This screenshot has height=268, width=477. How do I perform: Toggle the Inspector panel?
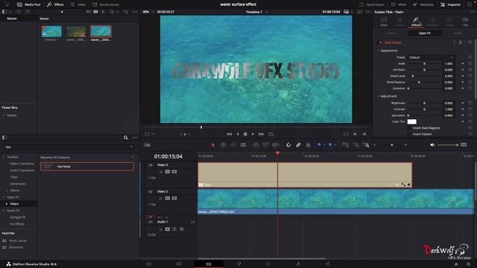point(450,4)
